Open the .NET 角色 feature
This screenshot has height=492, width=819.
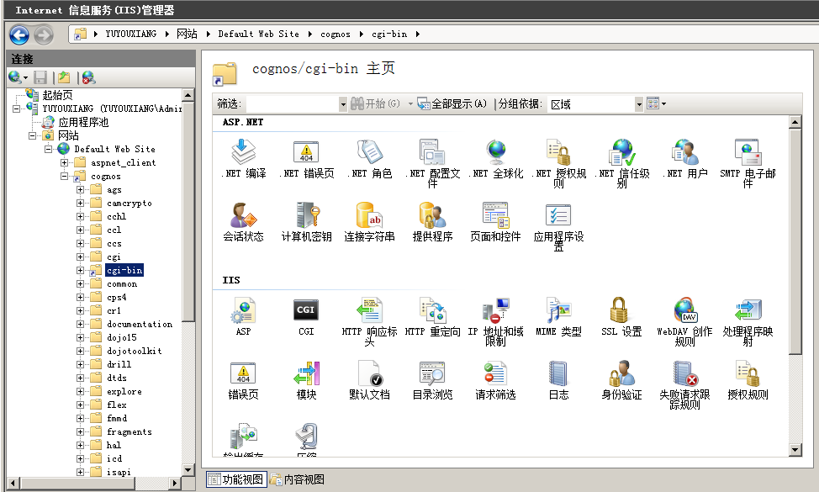(x=369, y=158)
